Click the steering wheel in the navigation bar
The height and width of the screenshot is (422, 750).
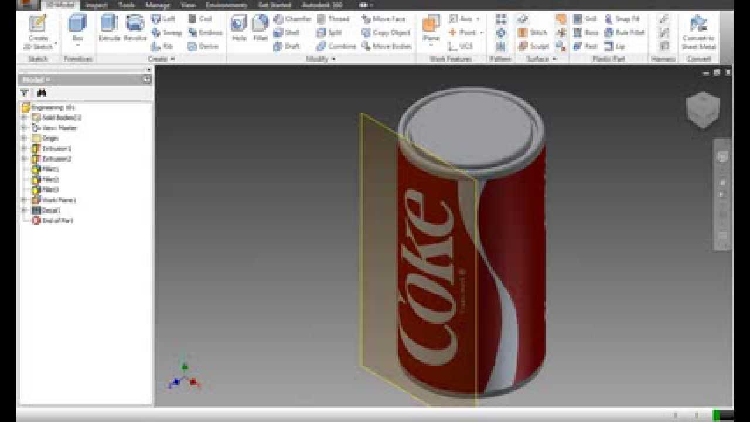point(722,157)
